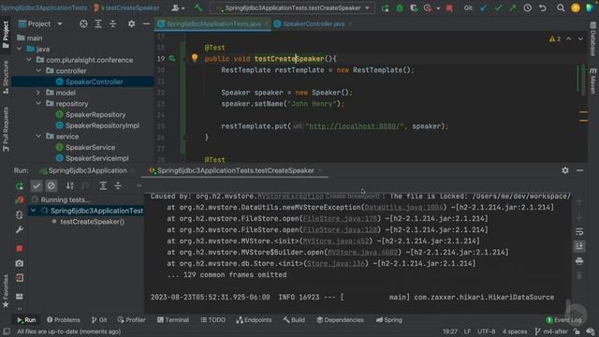Open the Problems tool window
The width and height of the screenshot is (599, 337).
[x=64, y=320]
